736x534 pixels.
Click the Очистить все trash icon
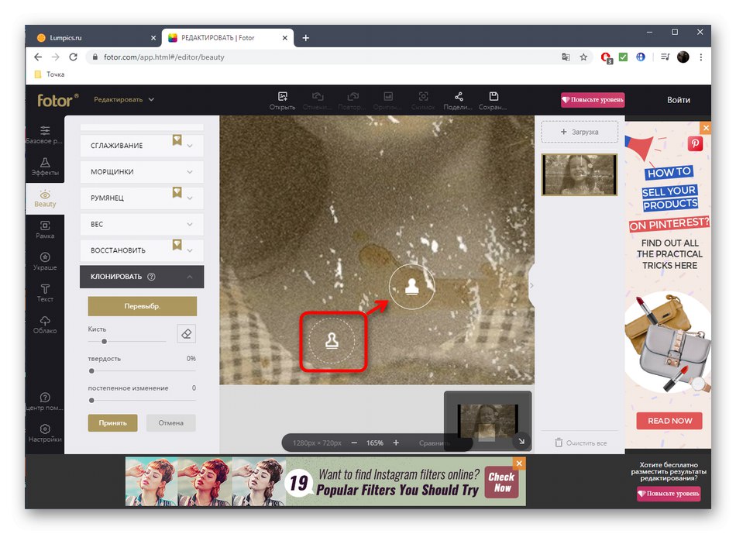pyautogui.click(x=559, y=443)
